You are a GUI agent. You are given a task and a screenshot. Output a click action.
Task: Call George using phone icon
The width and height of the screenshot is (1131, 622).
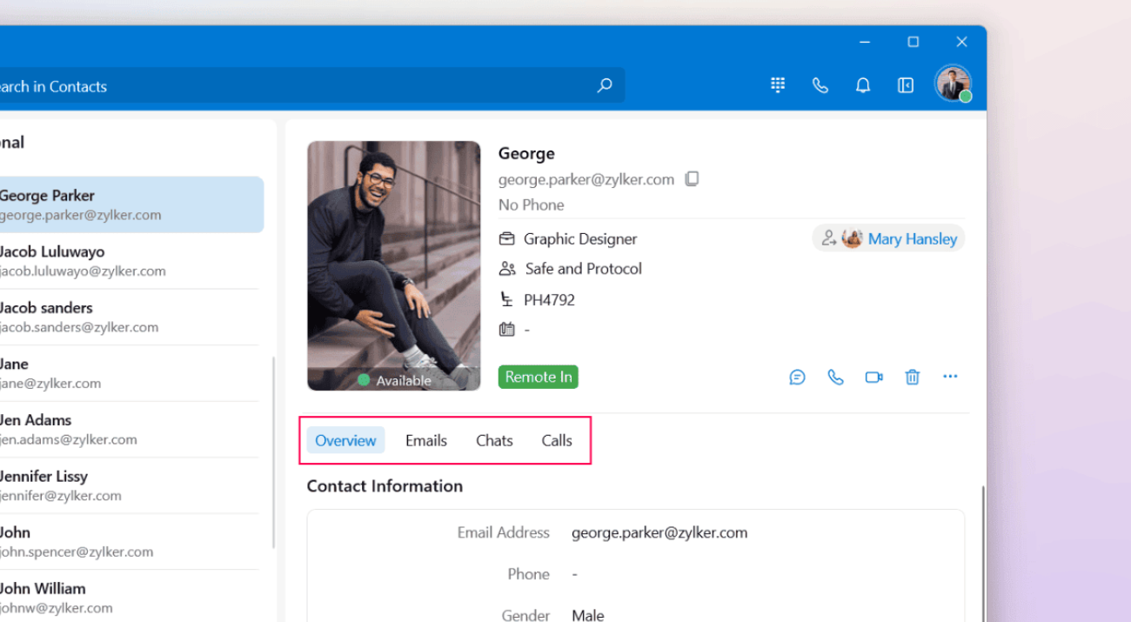click(835, 377)
